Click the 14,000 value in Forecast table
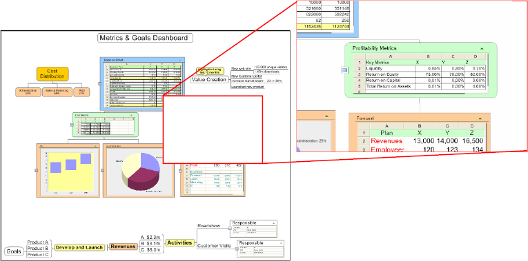Viewport: 528px width, 261px height. (447, 141)
